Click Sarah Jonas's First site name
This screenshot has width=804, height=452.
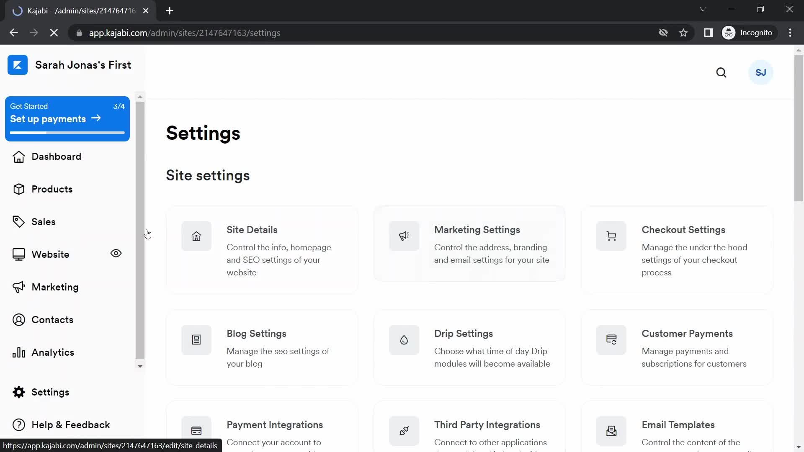(x=83, y=65)
